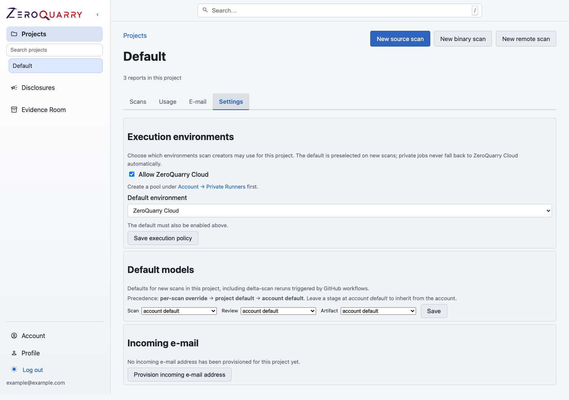Screen dimensions: 569x400
Task: Open Projects in the sidebar
Action: (55, 34)
